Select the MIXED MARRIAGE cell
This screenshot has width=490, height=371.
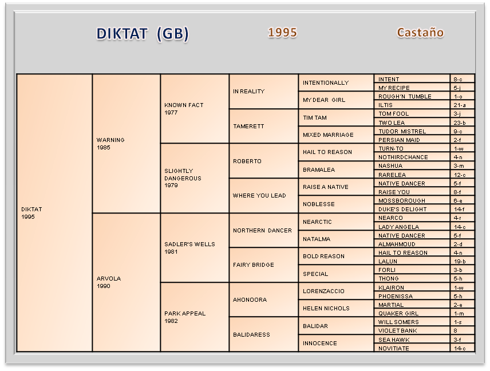pyautogui.click(x=336, y=135)
